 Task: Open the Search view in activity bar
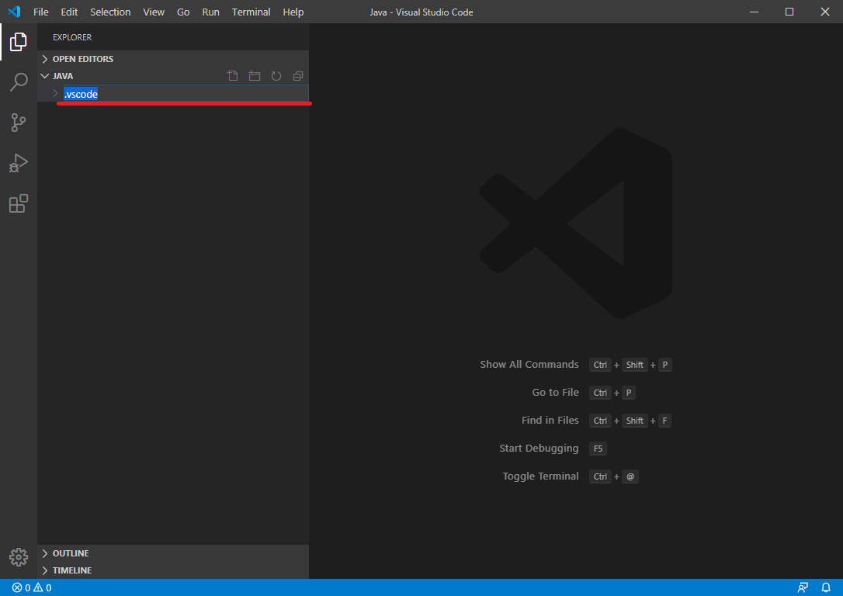[19, 82]
